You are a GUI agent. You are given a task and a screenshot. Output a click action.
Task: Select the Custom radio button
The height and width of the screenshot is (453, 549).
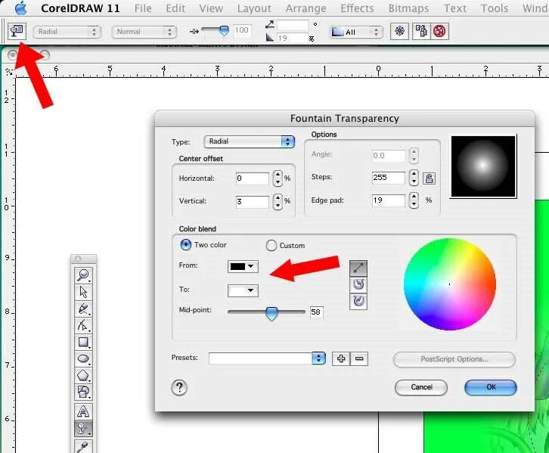click(271, 245)
